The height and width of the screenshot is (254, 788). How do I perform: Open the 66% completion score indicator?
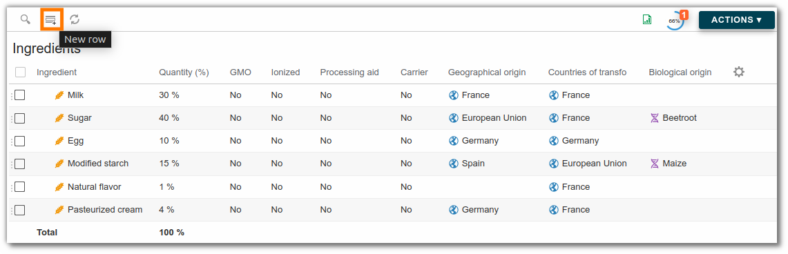[675, 21]
